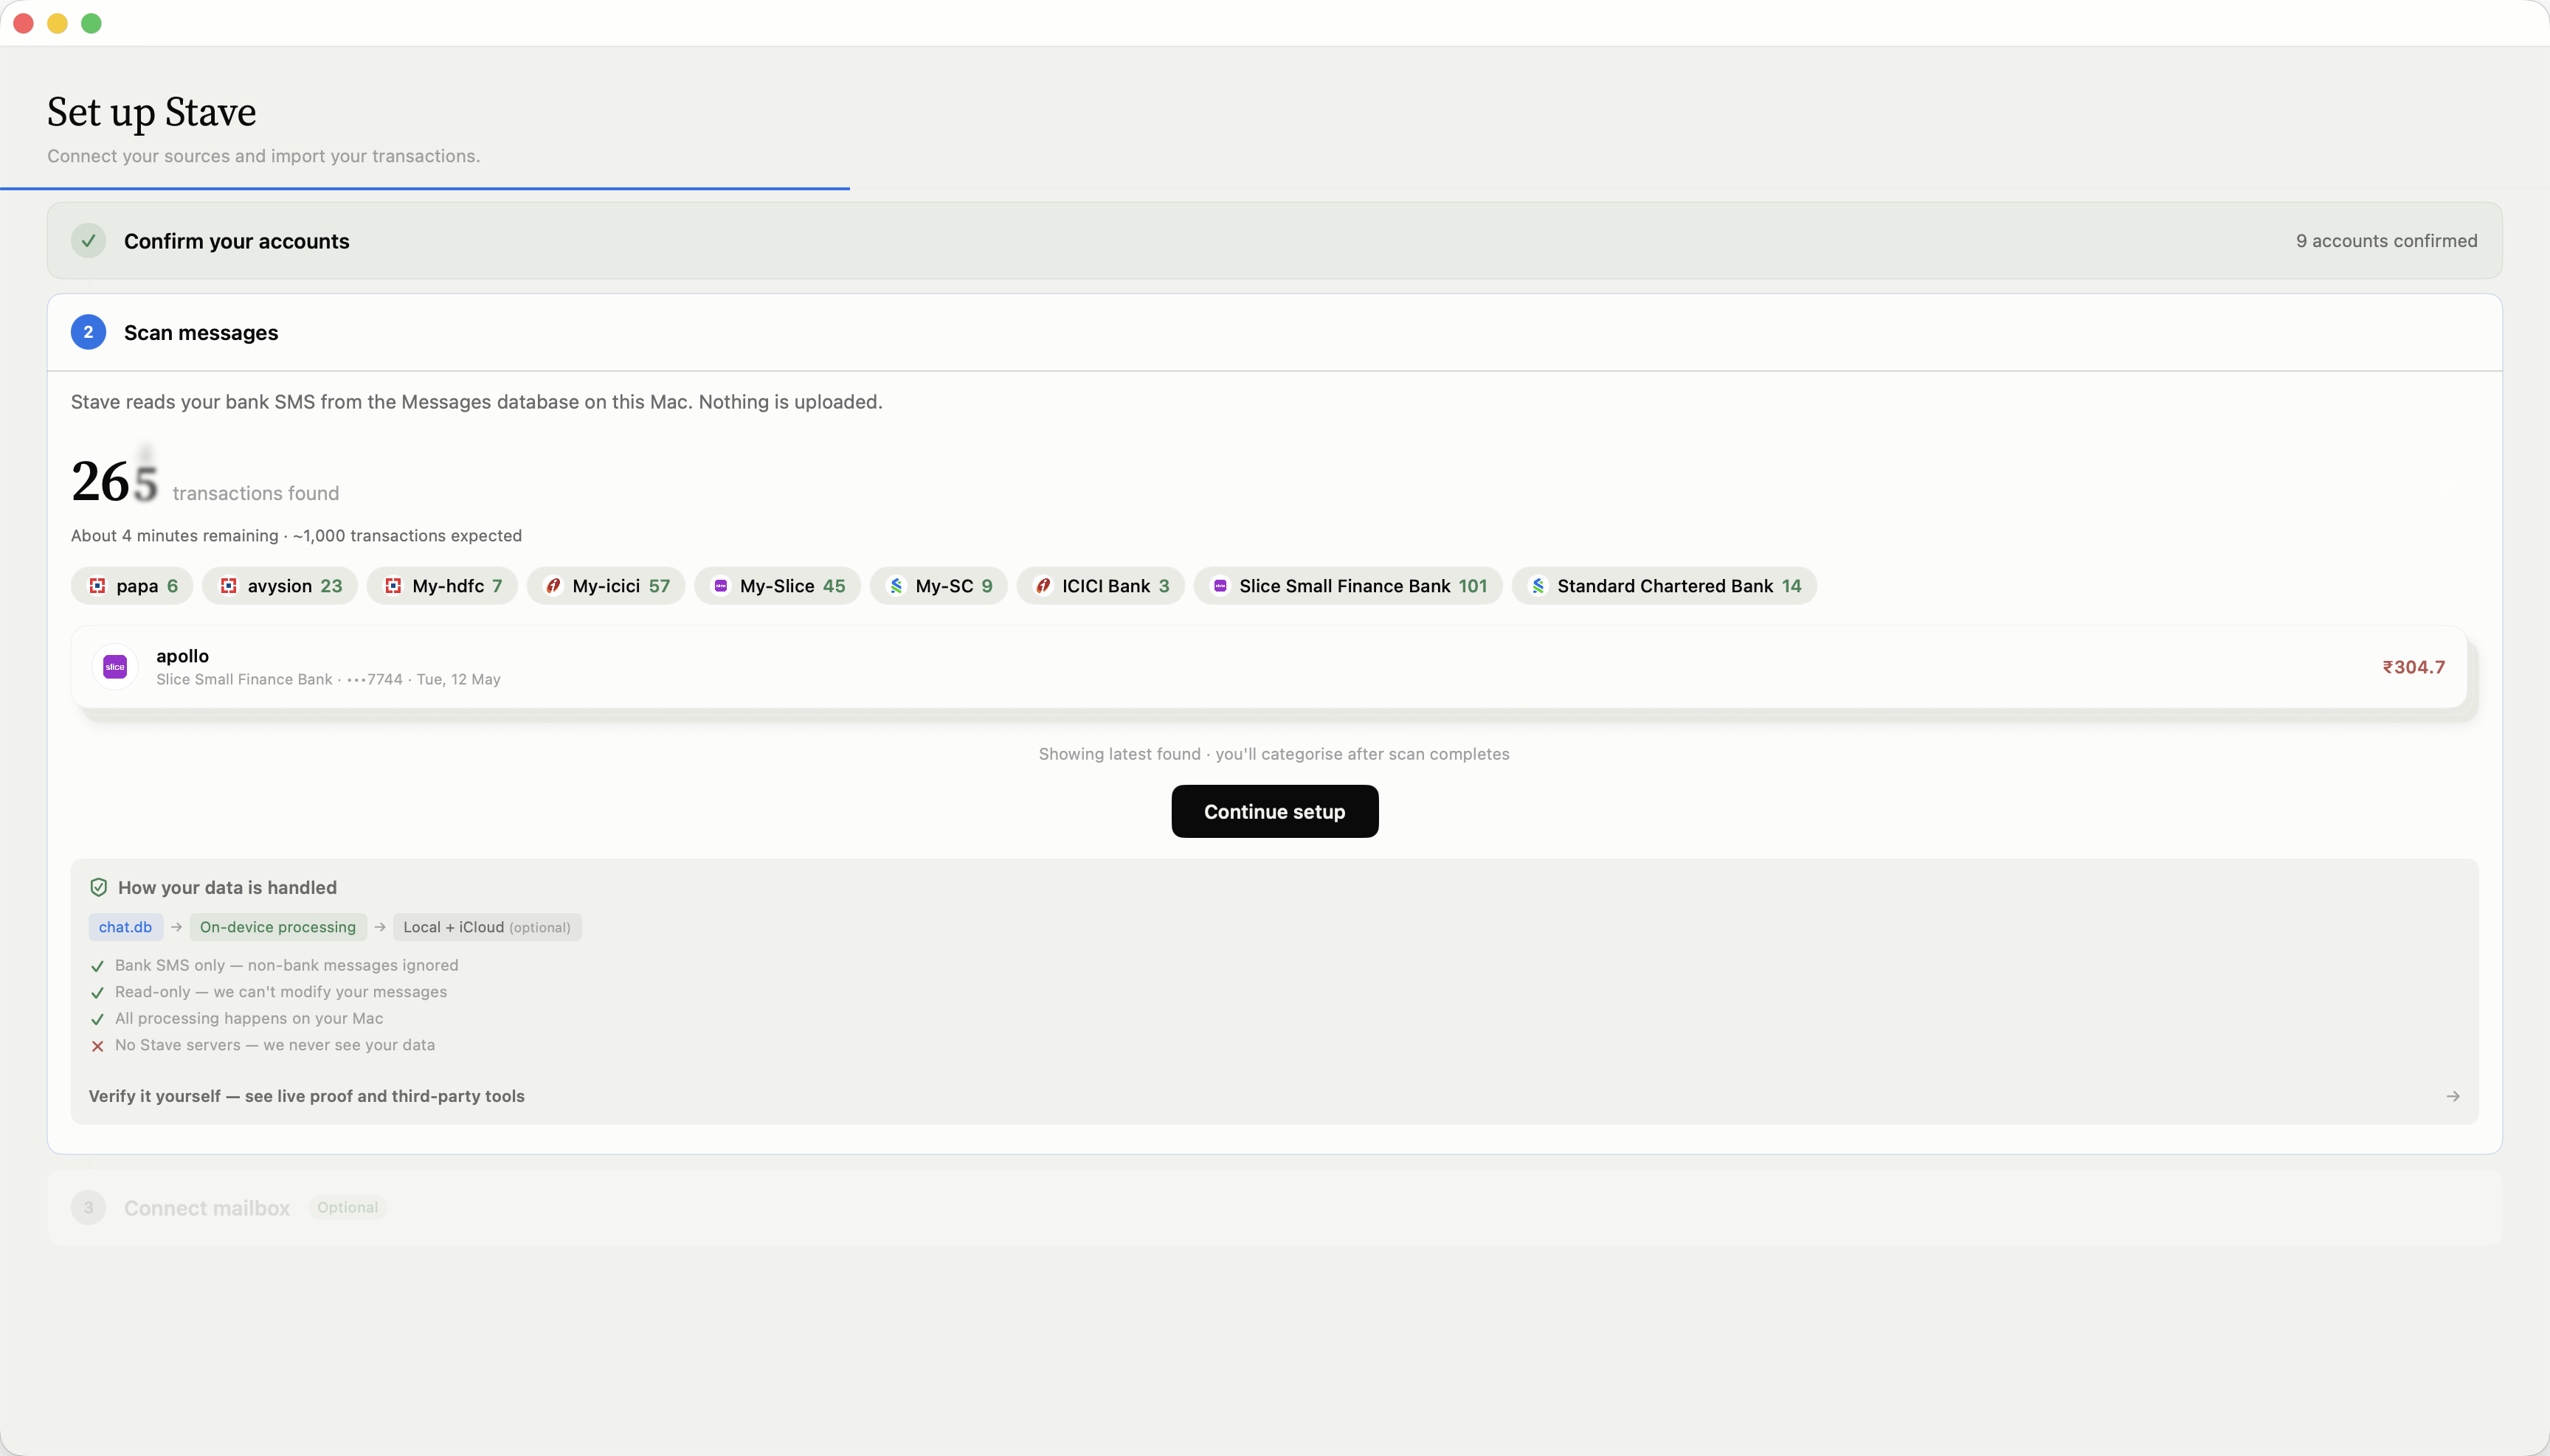Click the checkmark next to All processing happens

tap(97, 1019)
